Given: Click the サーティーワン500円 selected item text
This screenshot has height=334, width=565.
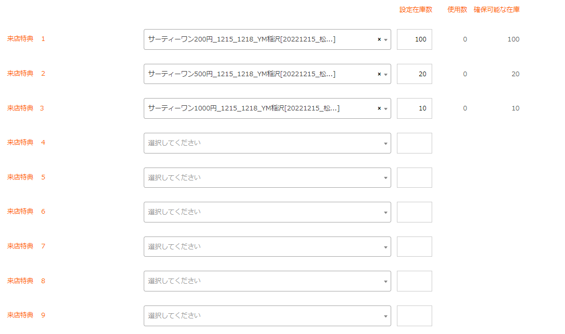Looking at the screenshot, I should point(242,74).
